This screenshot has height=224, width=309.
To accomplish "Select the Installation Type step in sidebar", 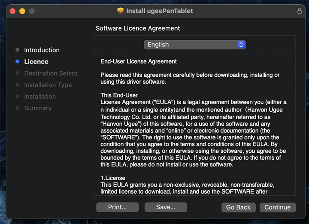I will [48, 85].
